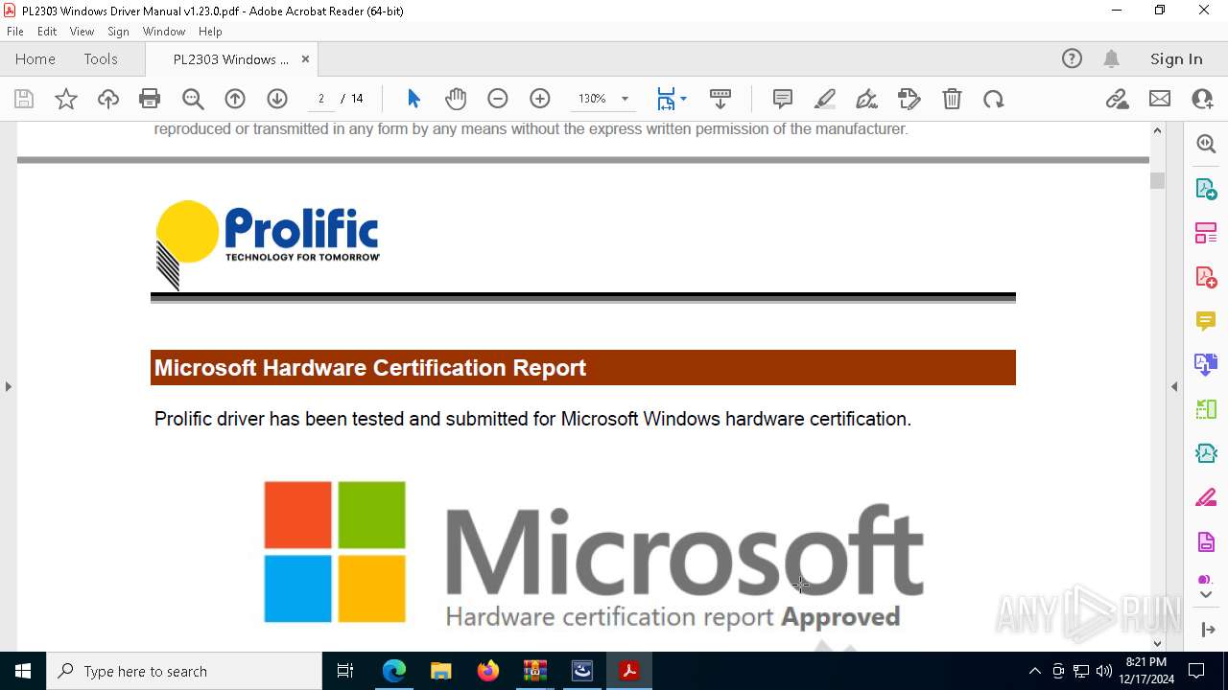
Task: Open Windows Start menu
Action: (23, 671)
